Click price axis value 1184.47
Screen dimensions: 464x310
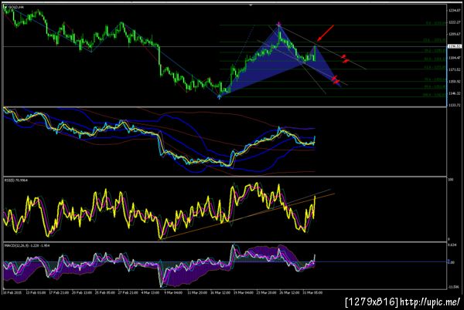[455, 58]
